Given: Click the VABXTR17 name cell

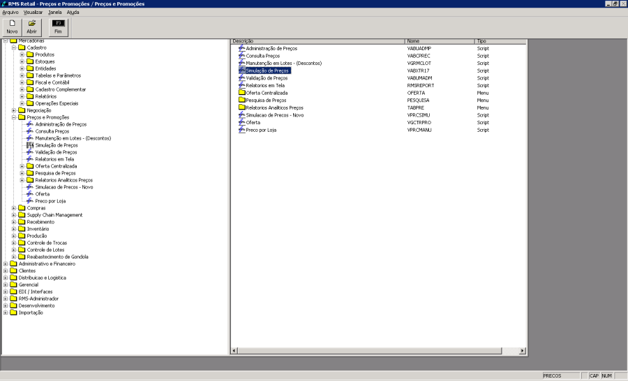Looking at the screenshot, I should (x=418, y=70).
